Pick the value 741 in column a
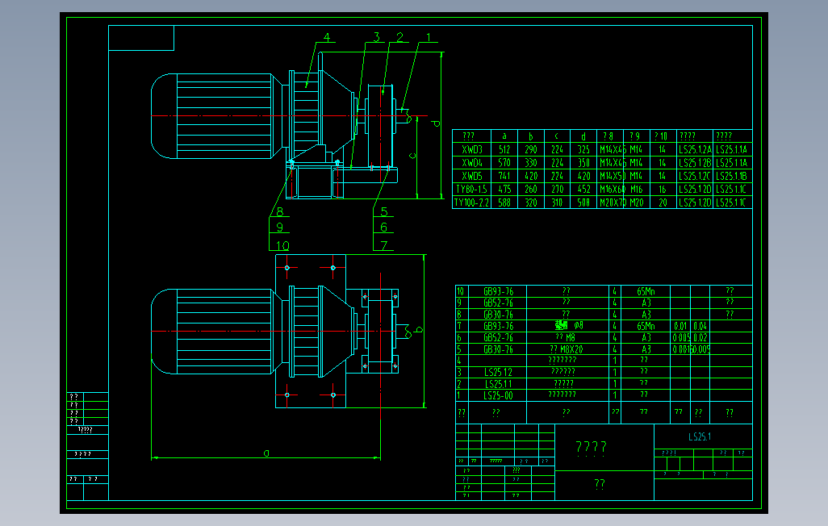 pyautogui.click(x=504, y=176)
